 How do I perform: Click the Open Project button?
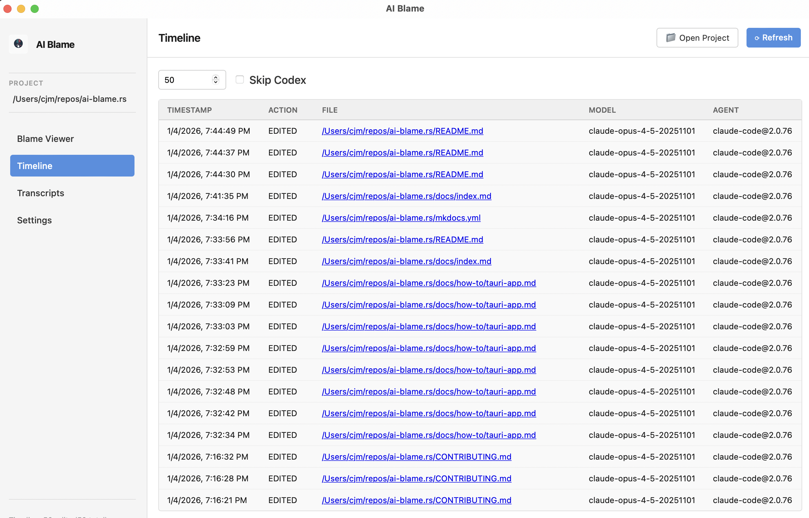(697, 38)
